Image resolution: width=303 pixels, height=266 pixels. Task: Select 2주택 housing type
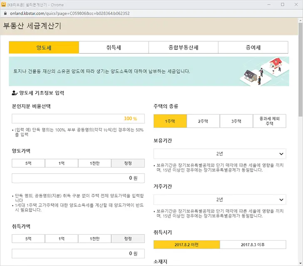[x=203, y=121]
